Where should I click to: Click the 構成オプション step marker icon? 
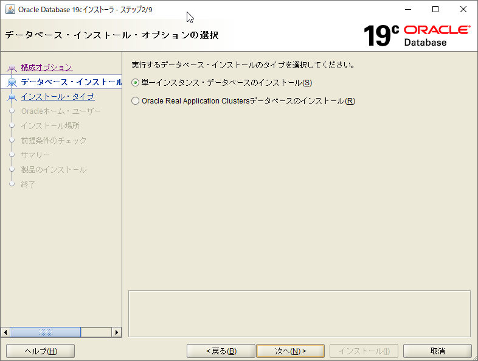click(12, 68)
